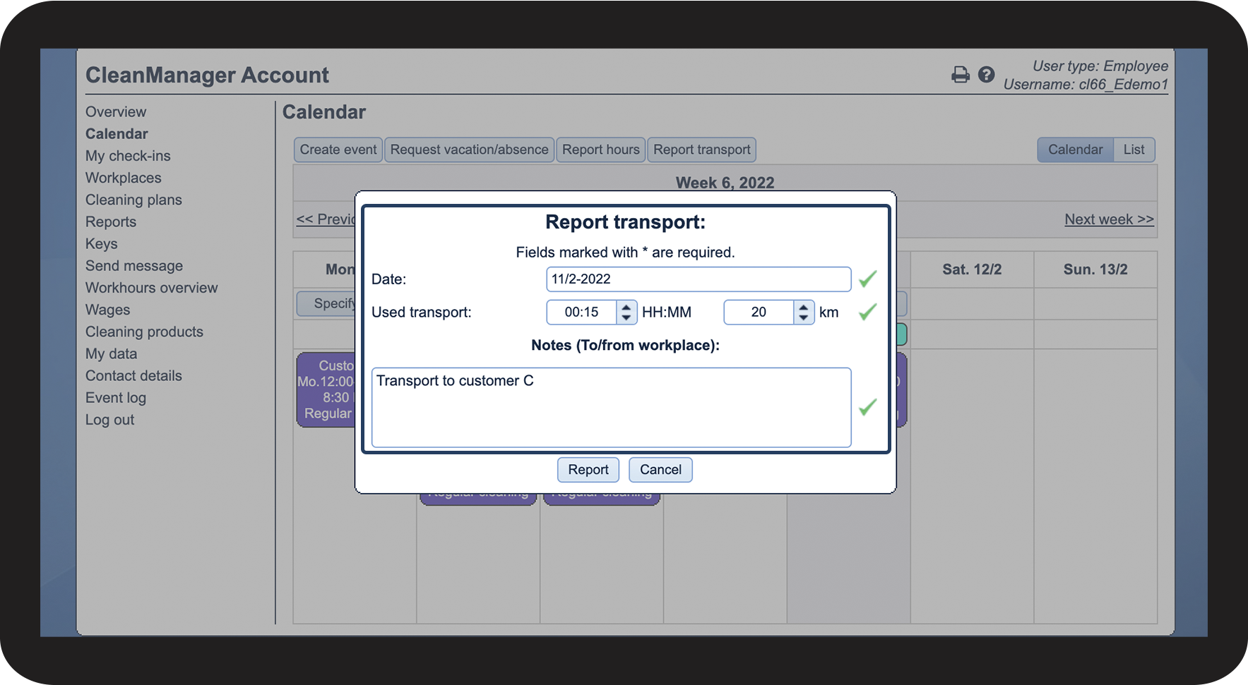Open Cleaning products in sidebar
This screenshot has width=1248, height=685.
[x=144, y=332]
